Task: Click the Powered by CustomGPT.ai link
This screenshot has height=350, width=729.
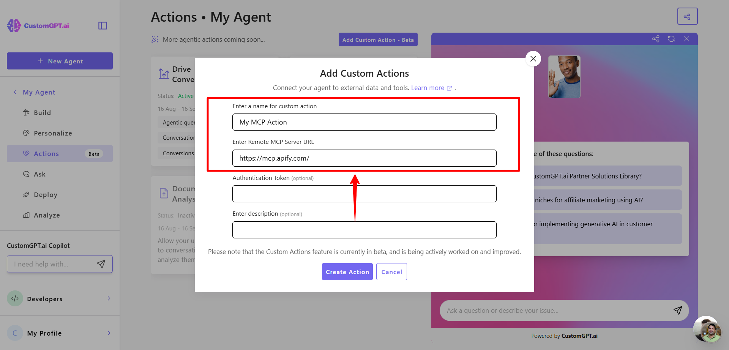Action: [x=564, y=336]
